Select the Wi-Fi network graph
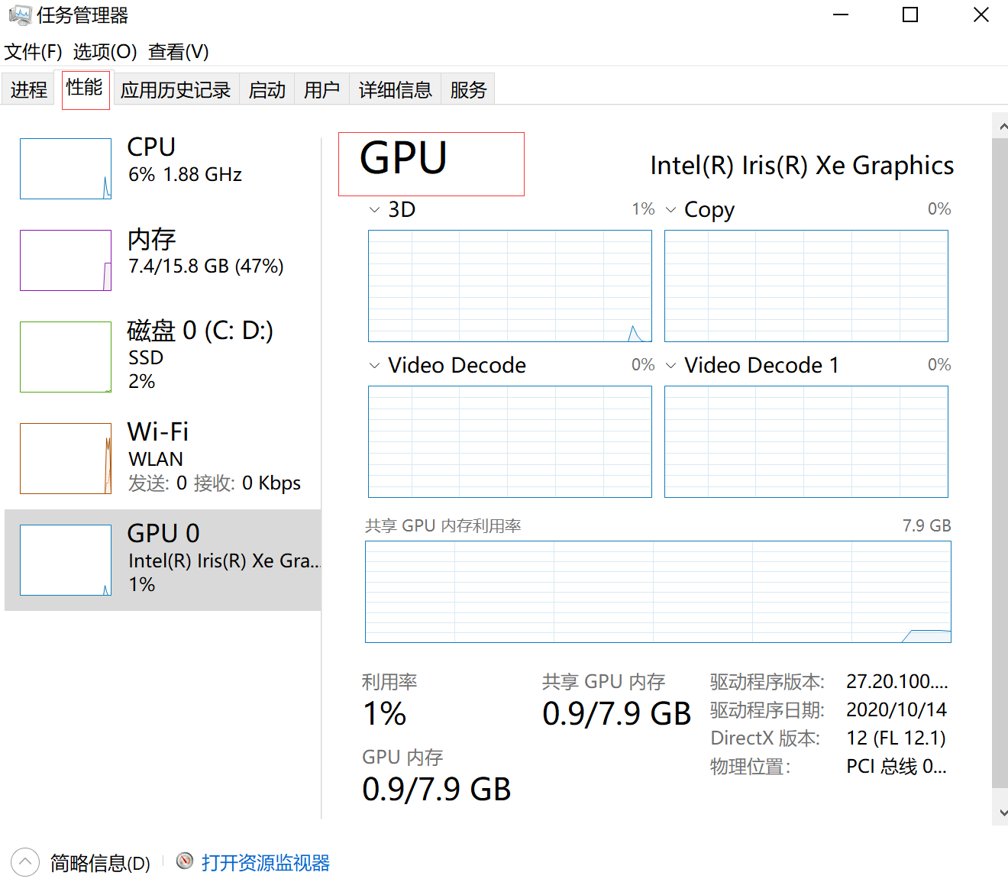Screen dimensions: 1008x895 [65, 457]
